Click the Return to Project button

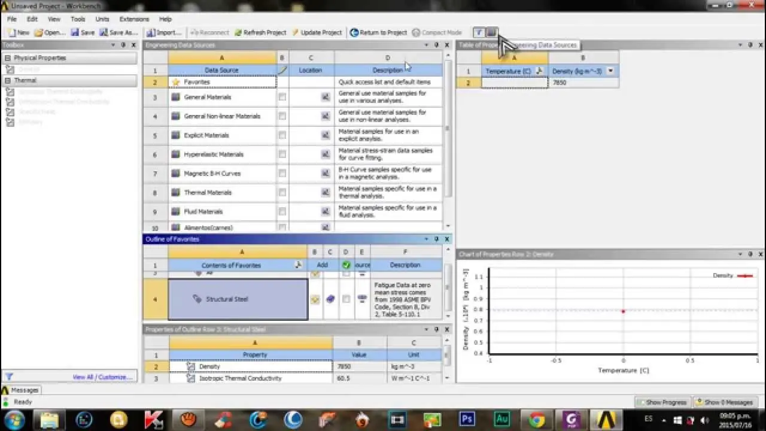(x=378, y=32)
